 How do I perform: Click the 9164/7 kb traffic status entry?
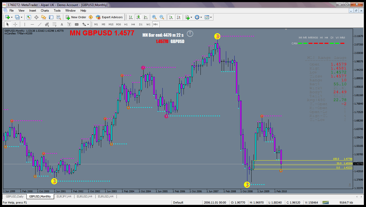346,203
